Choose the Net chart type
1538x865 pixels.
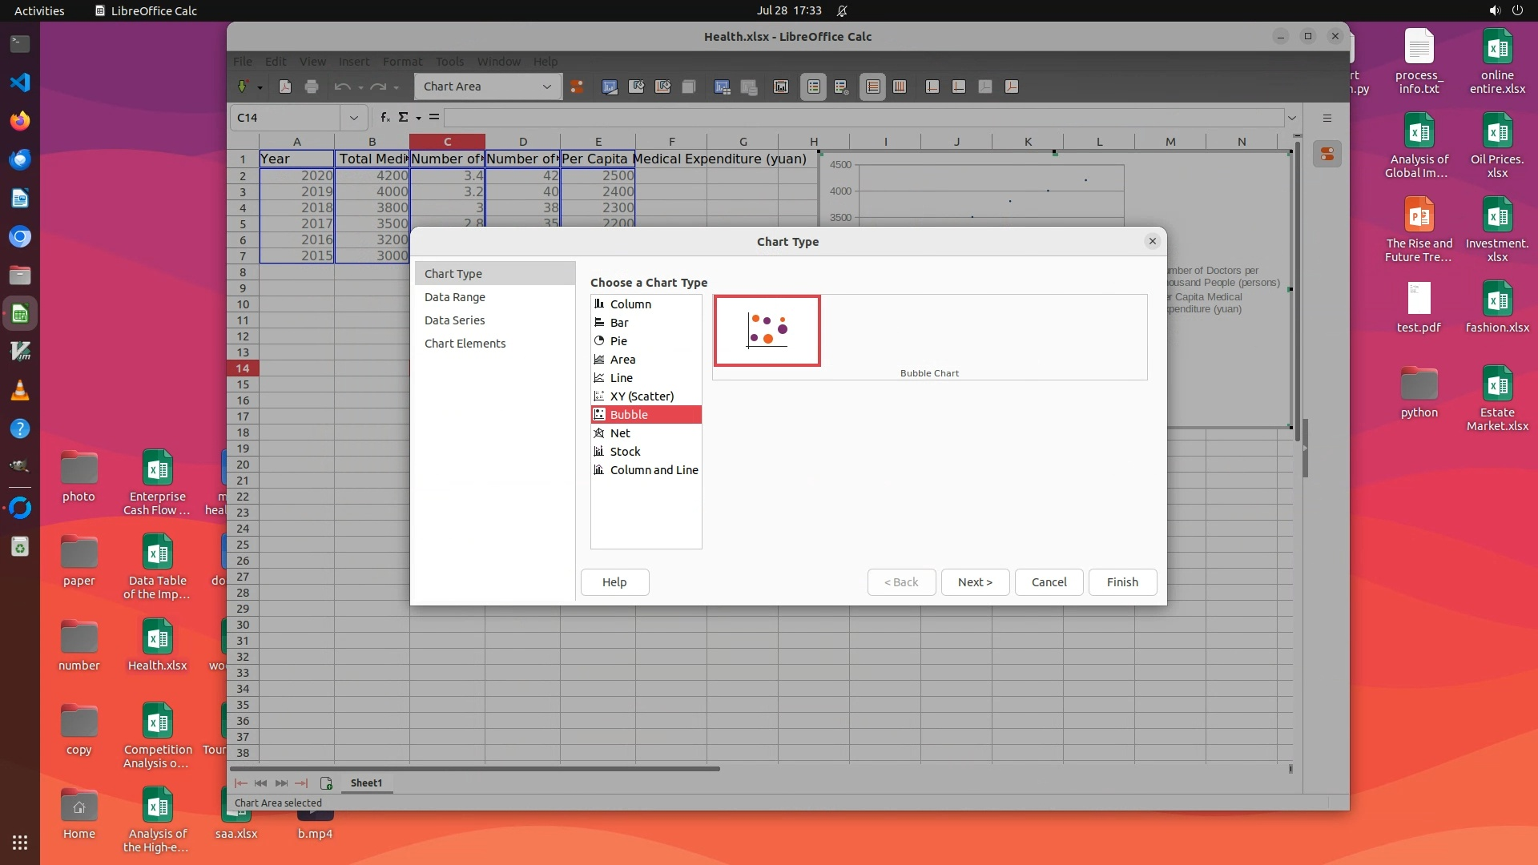click(620, 433)
